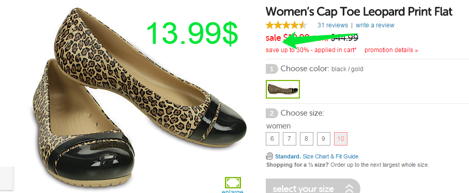
Task: Choose the black / gold color swatch
Action: pyautogui.click(x=283, y=89)
